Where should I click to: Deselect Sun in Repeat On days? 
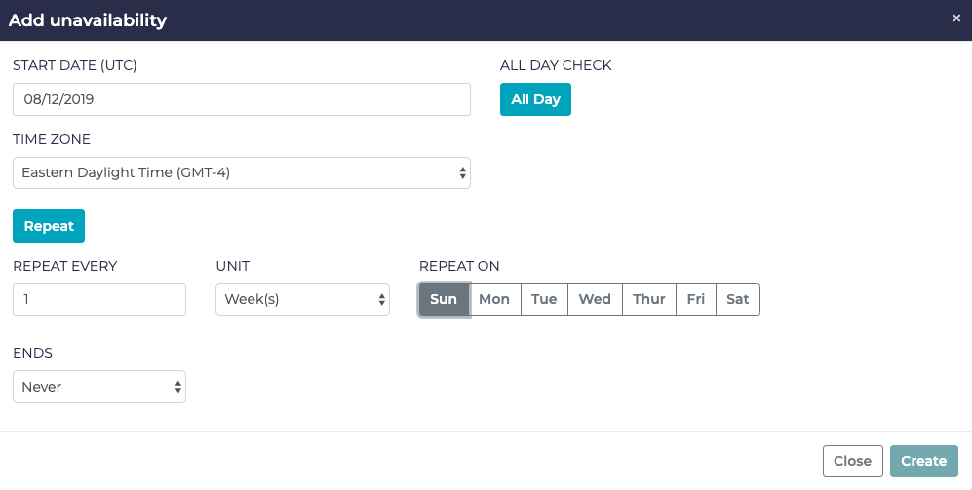444,299
